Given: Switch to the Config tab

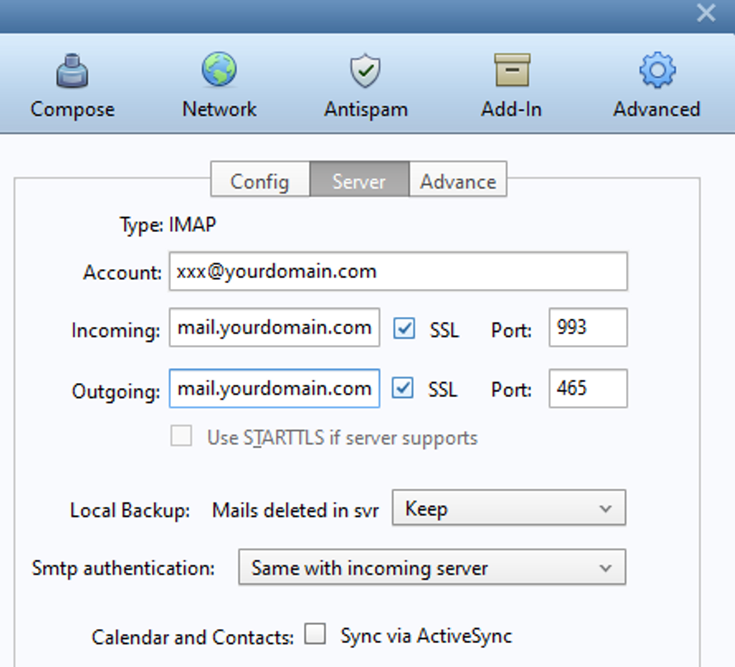Looking at the screenshot, I should [259, 181].
